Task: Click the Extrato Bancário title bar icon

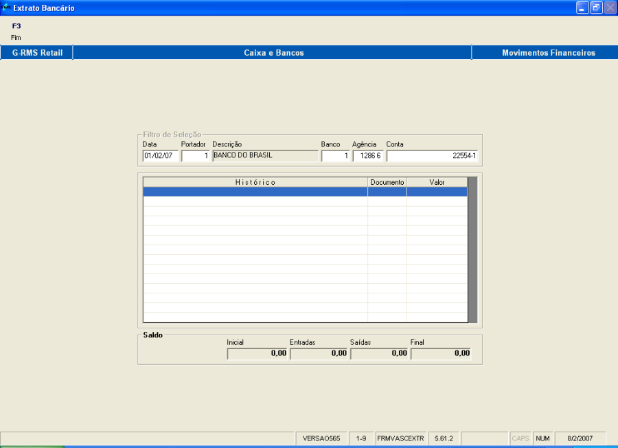Action: (7, 7)
